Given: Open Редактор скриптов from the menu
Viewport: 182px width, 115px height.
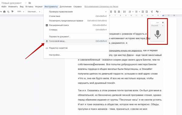Looking at the screenshot, I should click(76, 48).
